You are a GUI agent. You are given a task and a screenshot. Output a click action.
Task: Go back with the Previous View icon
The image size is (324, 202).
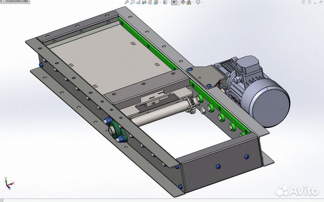tap(139, 2)
